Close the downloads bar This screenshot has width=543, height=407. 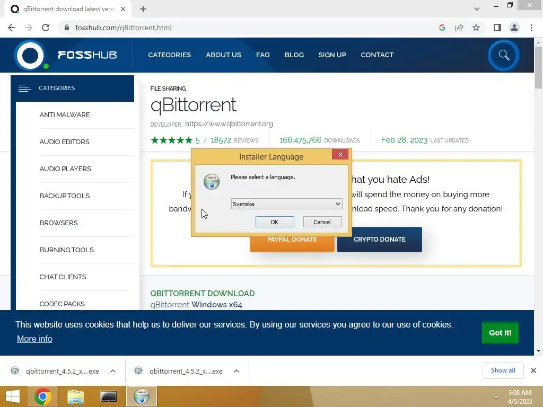[533, 370]
